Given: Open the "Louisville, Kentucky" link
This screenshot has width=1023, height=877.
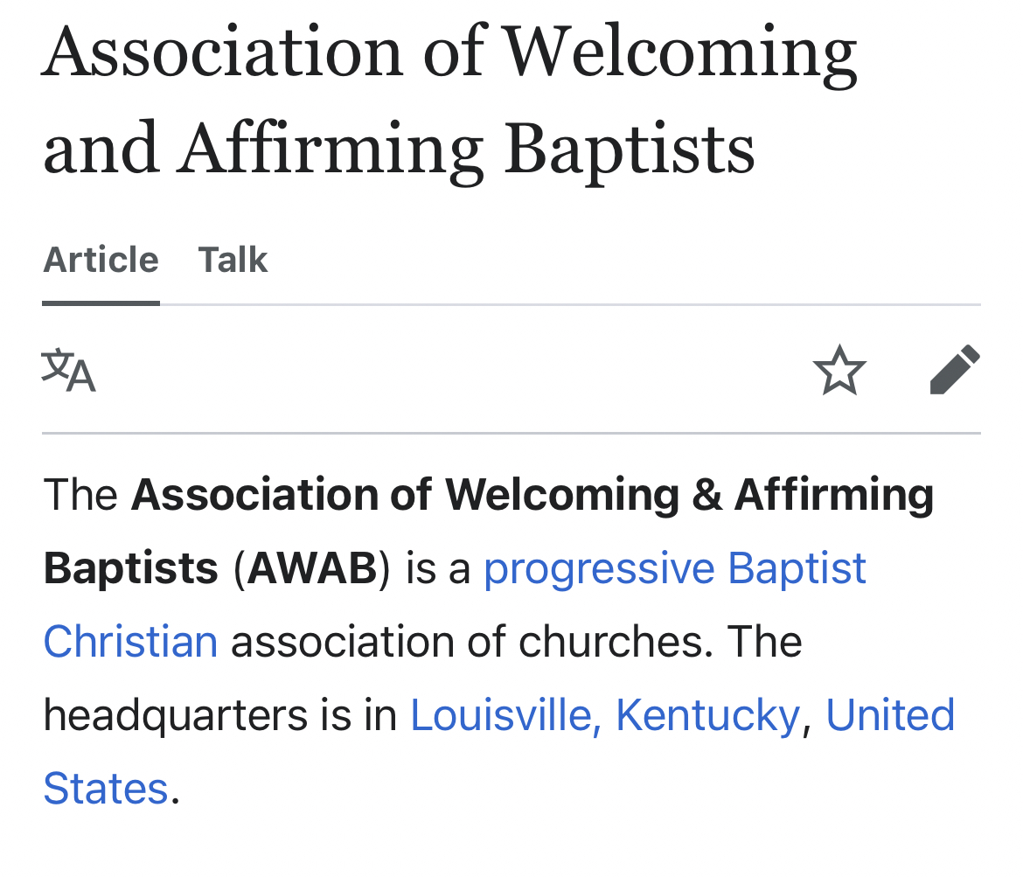Looking at the screenshot, I should click(x=604, y=716).
